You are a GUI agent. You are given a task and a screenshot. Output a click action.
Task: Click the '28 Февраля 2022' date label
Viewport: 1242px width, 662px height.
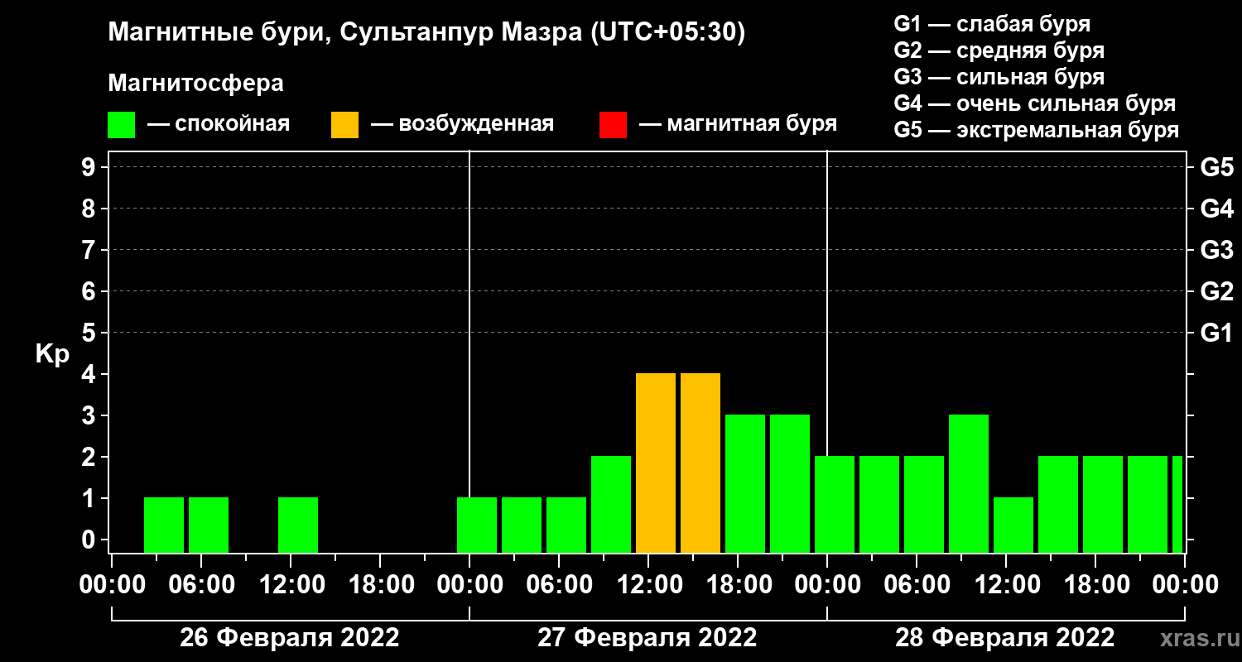click(x=1005, y=638)
